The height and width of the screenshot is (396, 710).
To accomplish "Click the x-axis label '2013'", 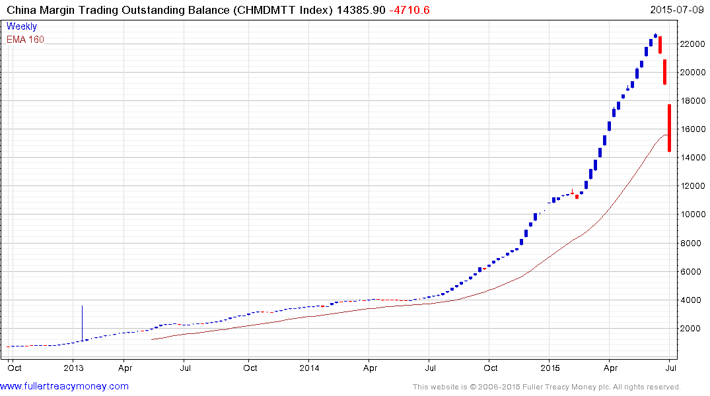I will pos(73,368).
